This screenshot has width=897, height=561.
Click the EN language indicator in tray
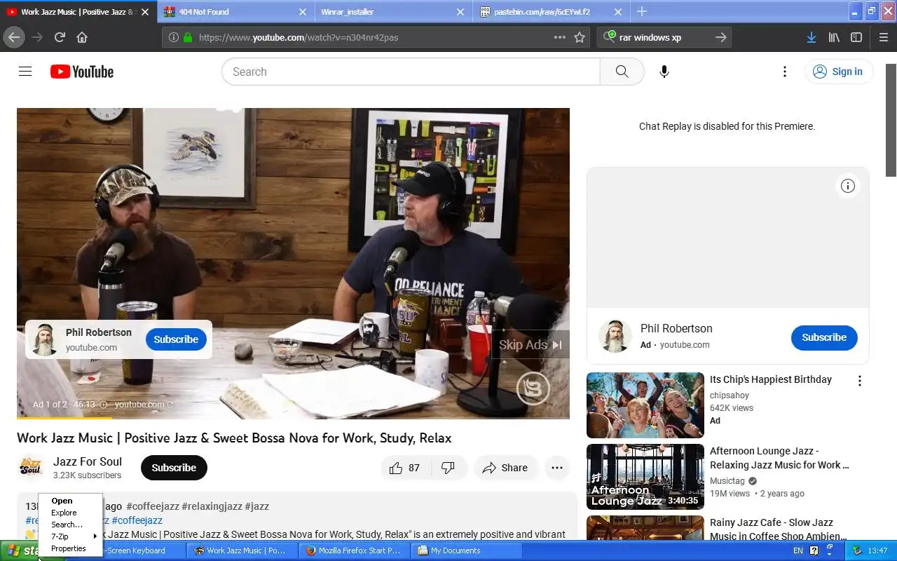click(798, 550)
